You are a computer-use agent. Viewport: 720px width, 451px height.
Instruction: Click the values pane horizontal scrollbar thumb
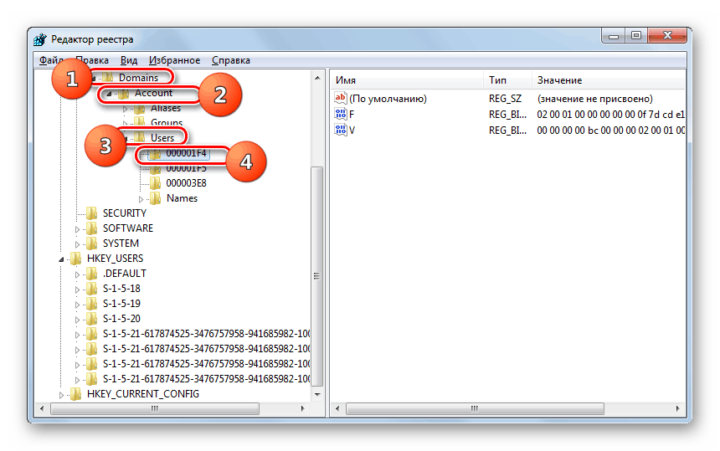[475, 408]
